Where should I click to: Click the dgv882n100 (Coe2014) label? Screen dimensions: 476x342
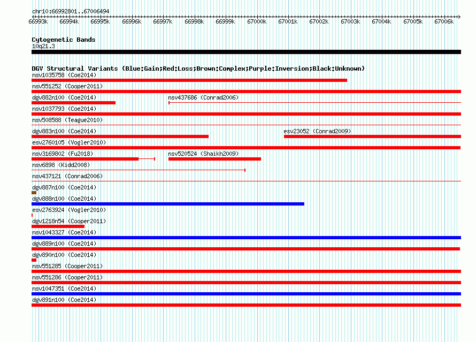point(64,97)
